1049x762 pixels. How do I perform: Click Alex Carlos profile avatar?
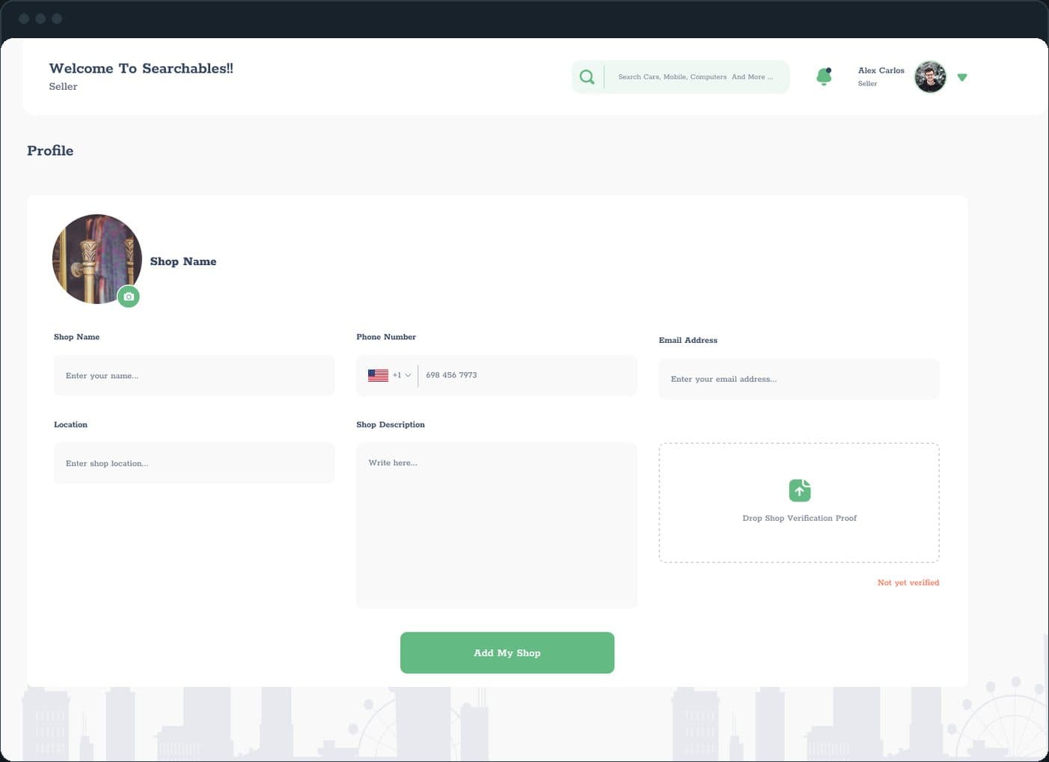(x=930, y=76)
